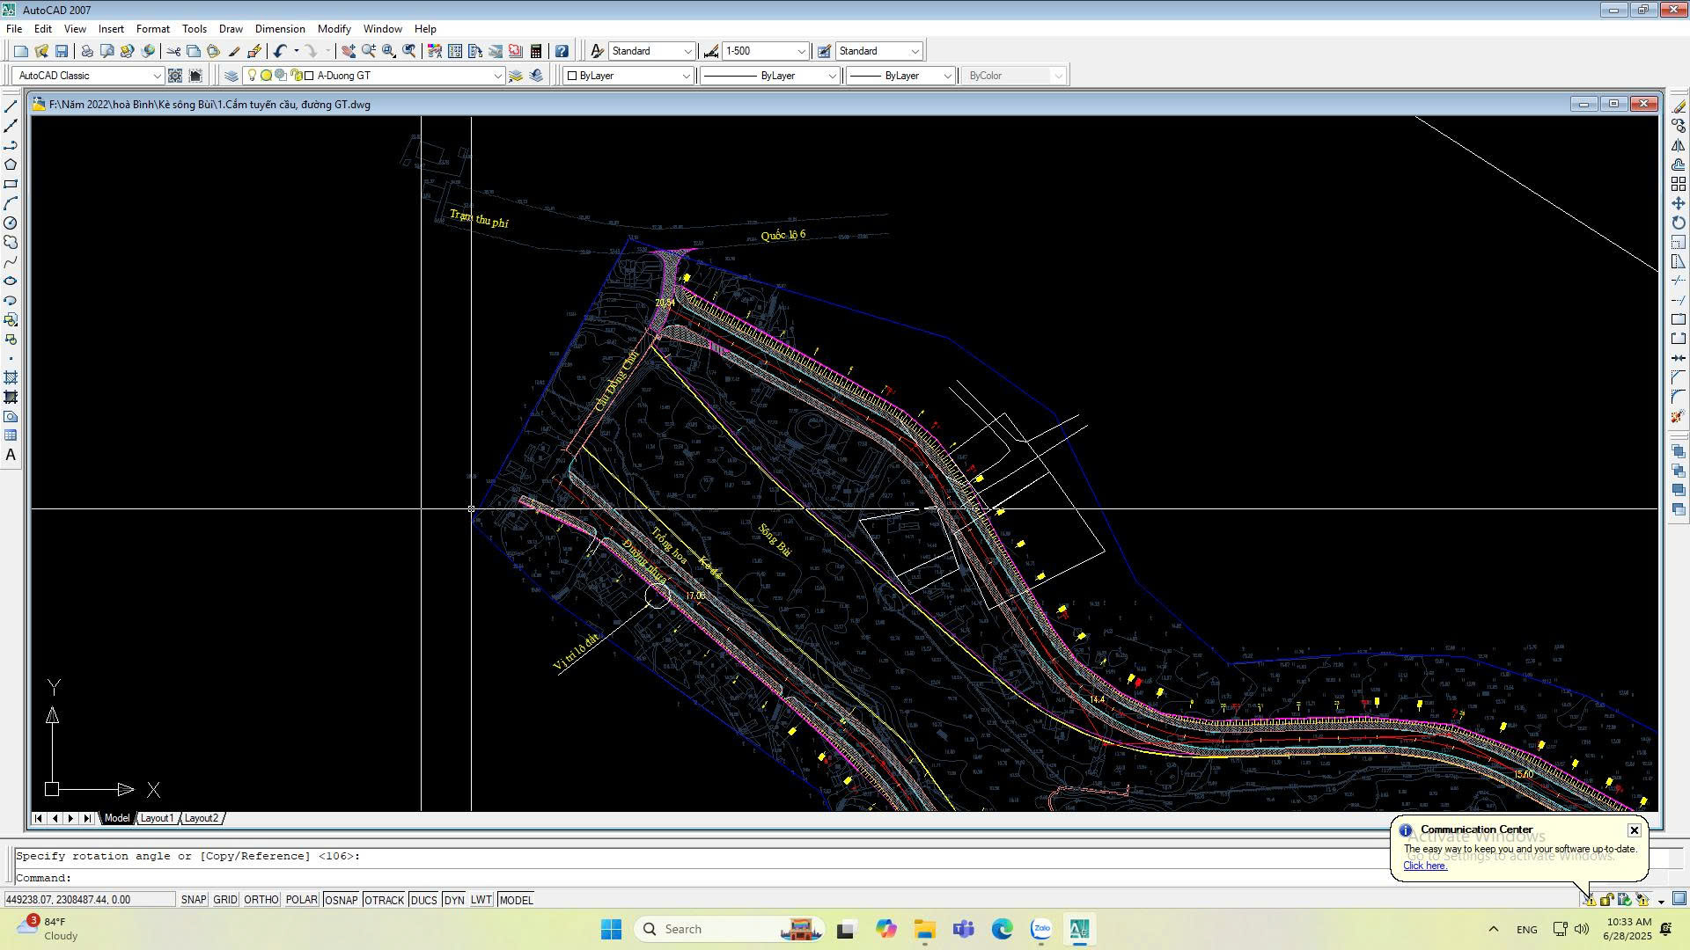Click the 'Click here' link in Communication Center
Image resolution: width=1690 pixels, height=950 pixels.
(1424, 866)
